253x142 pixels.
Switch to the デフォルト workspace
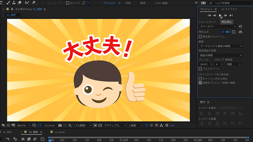click(x=109, y=3)
